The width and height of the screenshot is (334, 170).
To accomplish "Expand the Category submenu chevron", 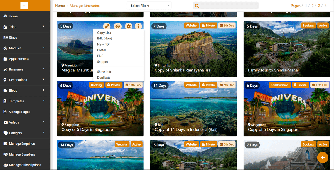I will pyautogui.click(x=44, y=132).
